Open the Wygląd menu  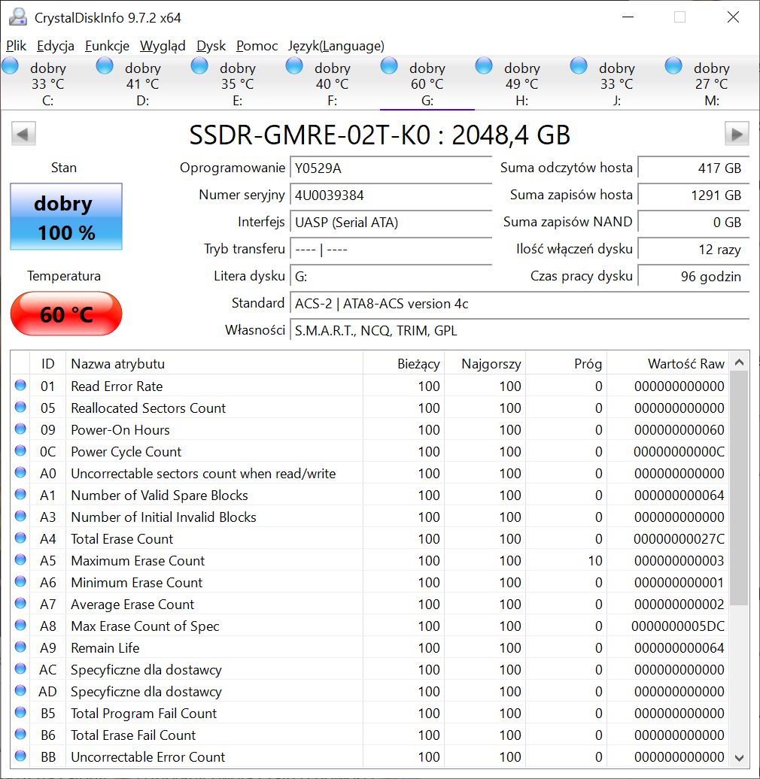163,46
